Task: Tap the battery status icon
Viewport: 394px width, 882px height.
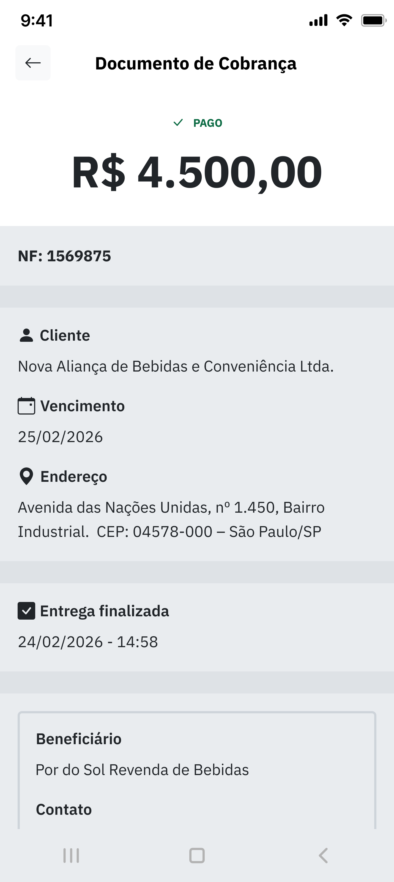Action: point(373,21)
